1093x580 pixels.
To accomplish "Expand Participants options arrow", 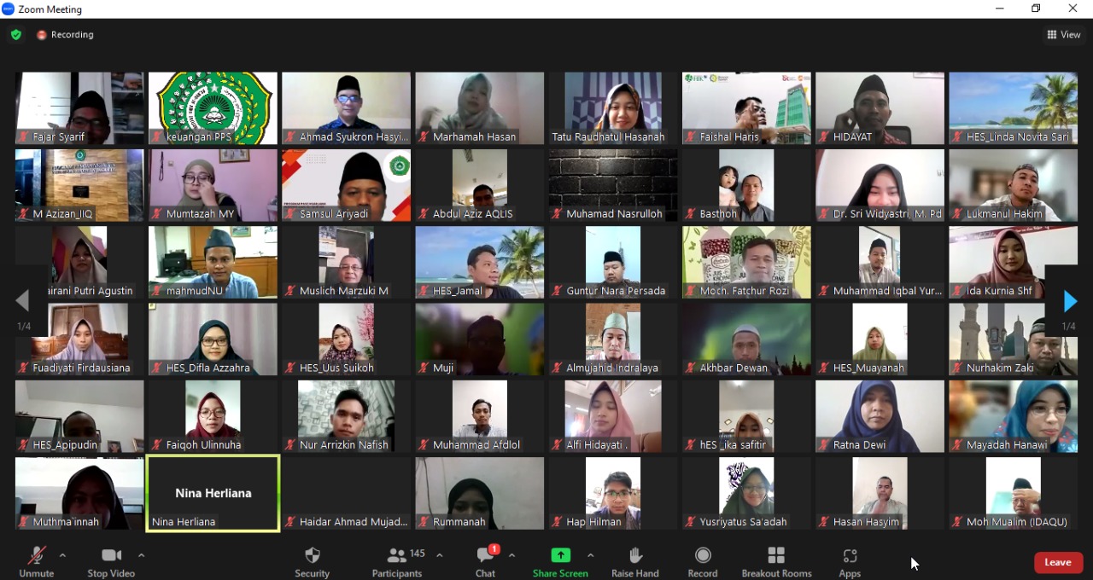I will pyautogui.click(x=439, y=555).
